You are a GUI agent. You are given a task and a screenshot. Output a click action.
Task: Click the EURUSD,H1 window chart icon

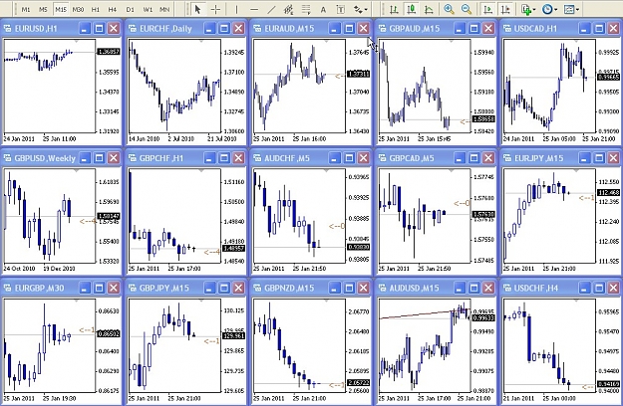tap(8, 28)
